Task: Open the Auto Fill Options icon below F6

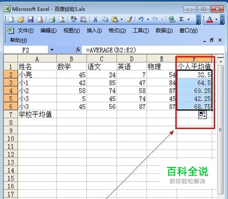Action: pos(202,115)
